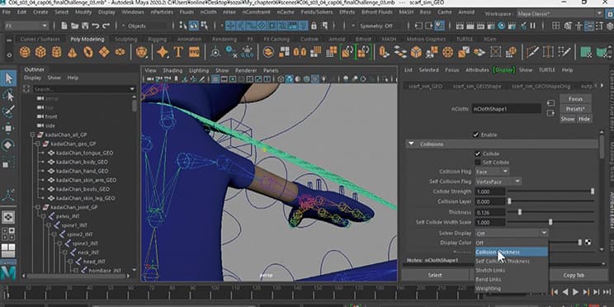Click the New Scene icon

click(x=64, y=26)
